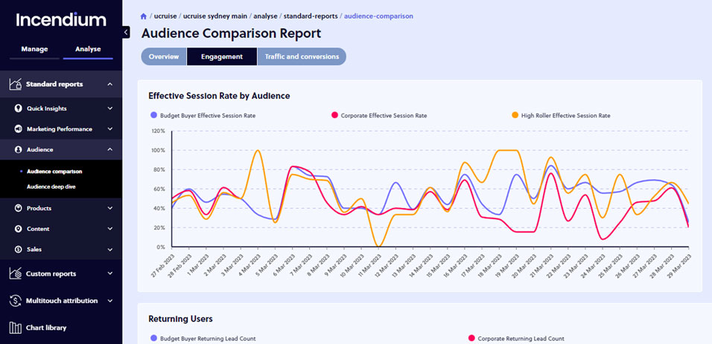
Task: Open the Traffic and conversions tab
Action: point(302,56)
